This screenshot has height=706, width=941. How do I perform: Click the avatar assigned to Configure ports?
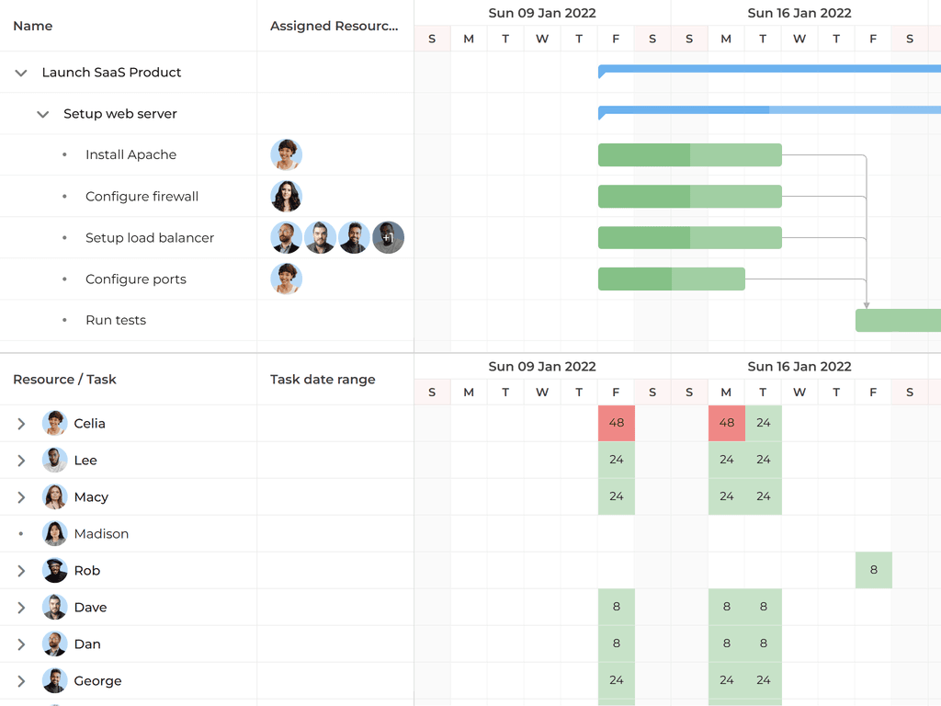pos(286,279)
